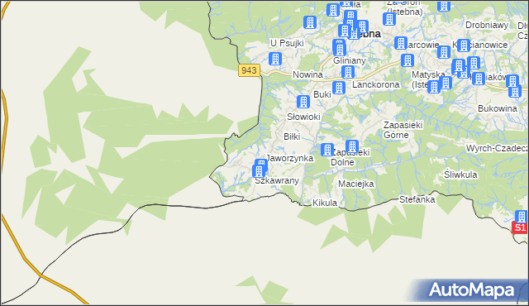Click the building marker below U Psujki label
This screenshot has height=306, width=529.
(275, 59)
